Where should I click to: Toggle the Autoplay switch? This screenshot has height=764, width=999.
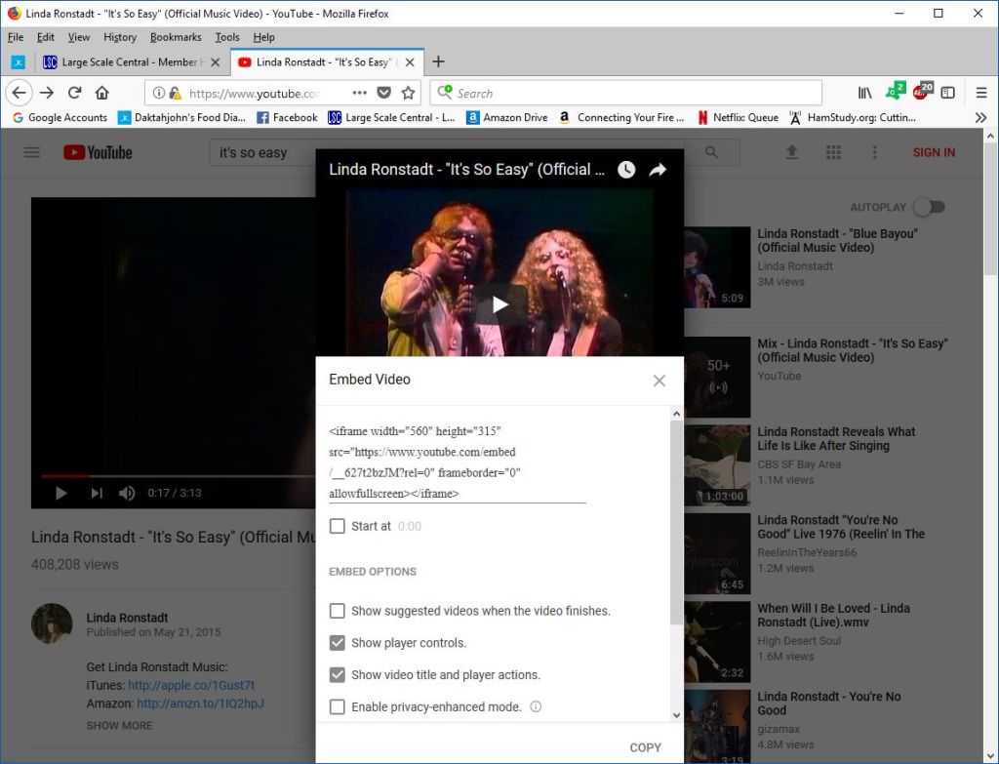[930, 207]
